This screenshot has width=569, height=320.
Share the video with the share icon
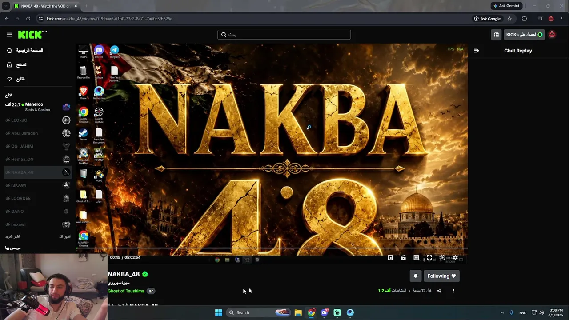(439, 291)
